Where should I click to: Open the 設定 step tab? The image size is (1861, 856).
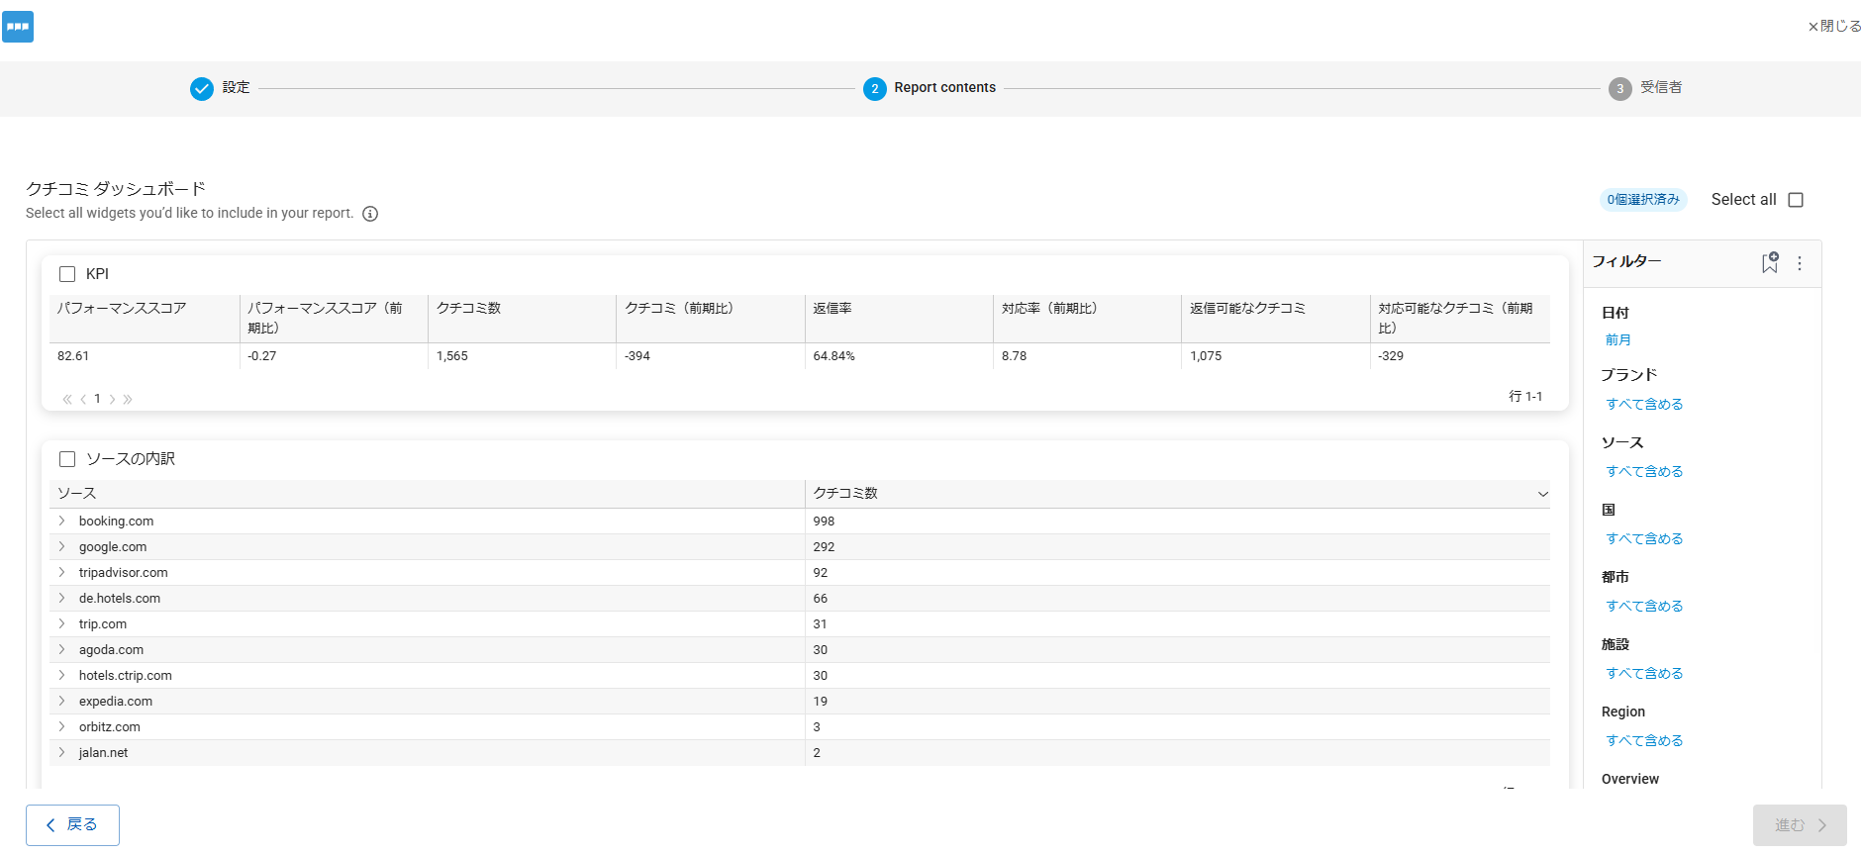click(x=236, y=87)
